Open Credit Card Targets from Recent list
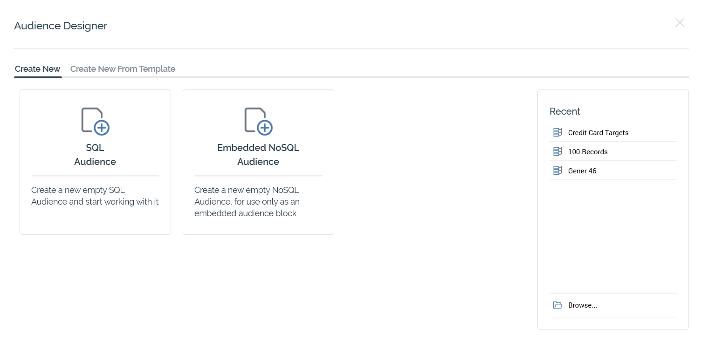The image size is (702, 343). point(598,133)
